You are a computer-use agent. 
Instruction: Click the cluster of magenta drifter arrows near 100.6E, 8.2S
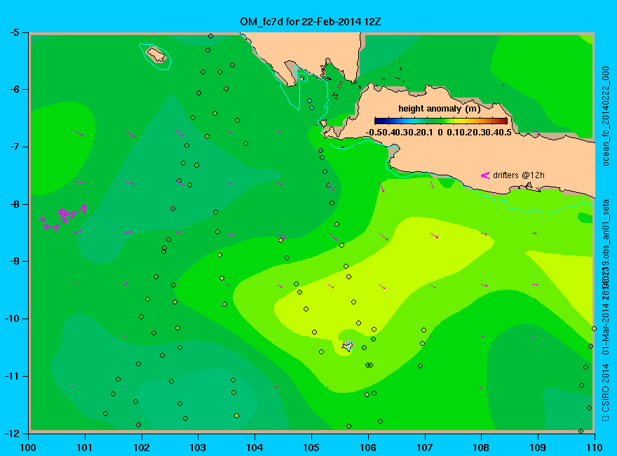63,217
